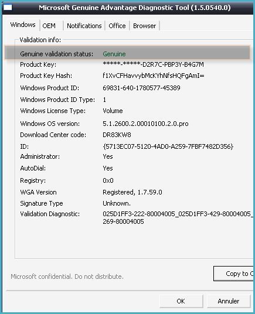The width and height of the screenshot is (255, 314).
Task: Click the Validation Diagnostic code text
Action: (x=178, y=218)
